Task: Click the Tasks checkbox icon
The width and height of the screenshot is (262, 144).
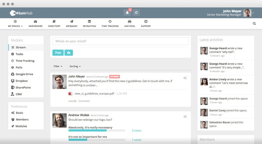Action: click(x=12, y=54)
